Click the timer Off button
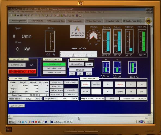Image resolution: width=161 pixels, height=135 pixels. point(80,74)
